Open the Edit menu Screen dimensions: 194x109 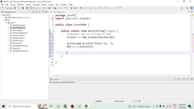[7, 5]
